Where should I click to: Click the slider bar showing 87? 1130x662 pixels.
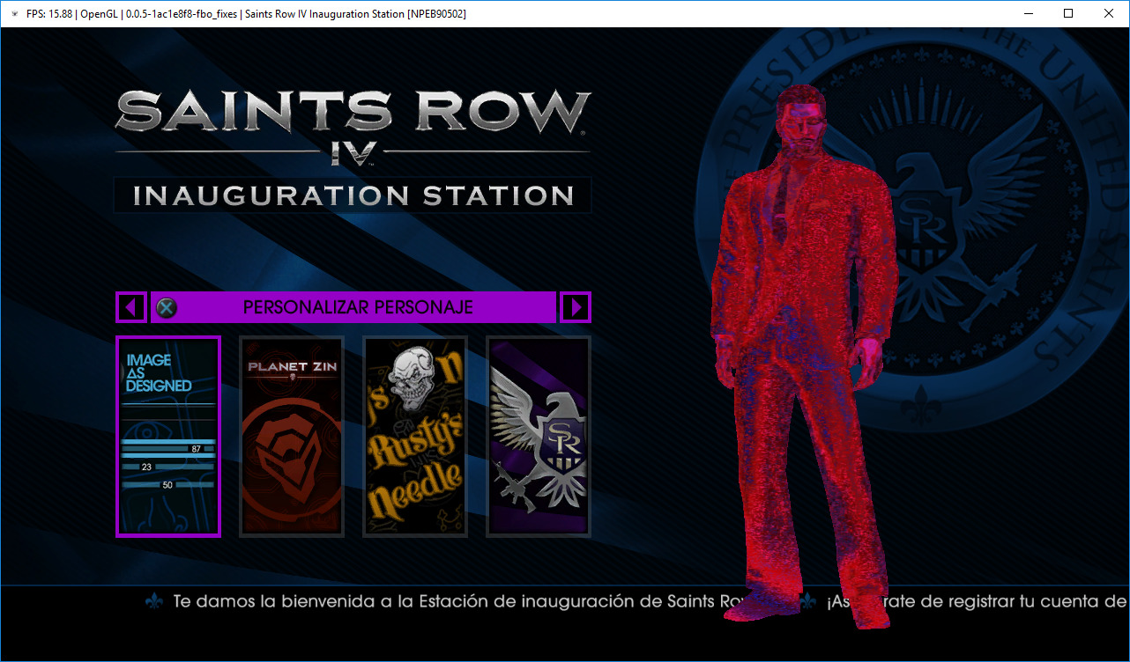click(x=168, y=449)
